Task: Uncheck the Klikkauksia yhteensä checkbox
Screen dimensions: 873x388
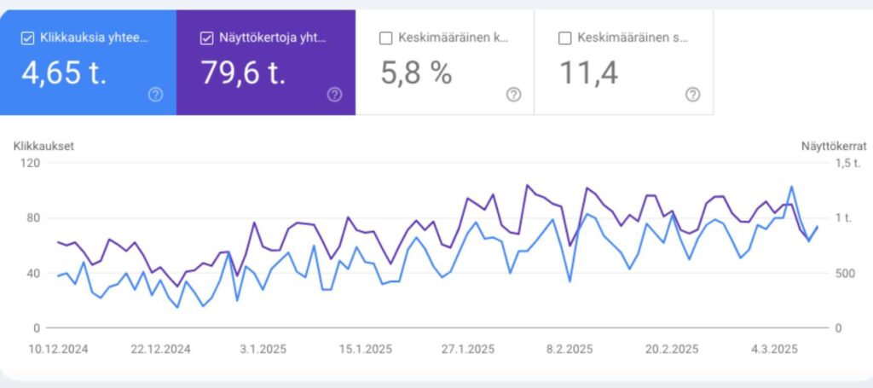Action: [27, 38]
